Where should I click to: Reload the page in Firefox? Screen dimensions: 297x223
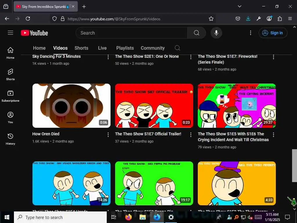[x=28, y=19]
